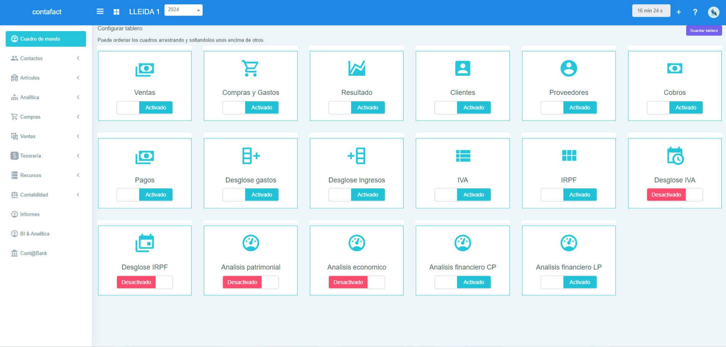726x347 pixels.
Task: Enable the Desglose IVA Desactivado switch
Action: tap(675, 195)
